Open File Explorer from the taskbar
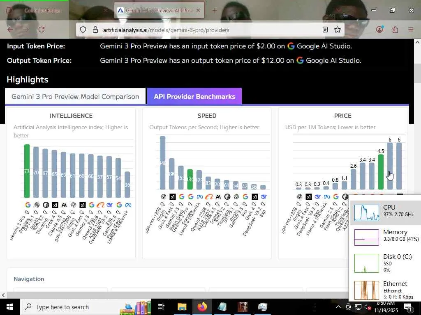The image size is (421, 315). click(182, 307)
